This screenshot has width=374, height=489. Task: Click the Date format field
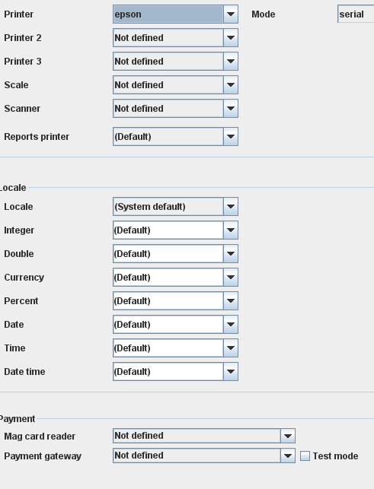[x=168, y=324]
